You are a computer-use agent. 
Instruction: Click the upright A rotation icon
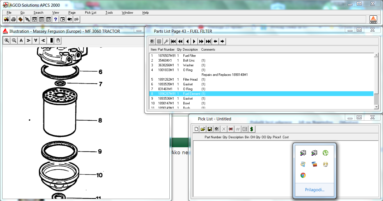pos(21,41)
